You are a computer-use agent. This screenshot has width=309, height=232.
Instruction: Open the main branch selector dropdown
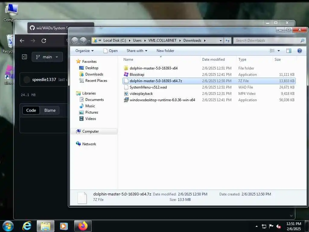[47, 57]
